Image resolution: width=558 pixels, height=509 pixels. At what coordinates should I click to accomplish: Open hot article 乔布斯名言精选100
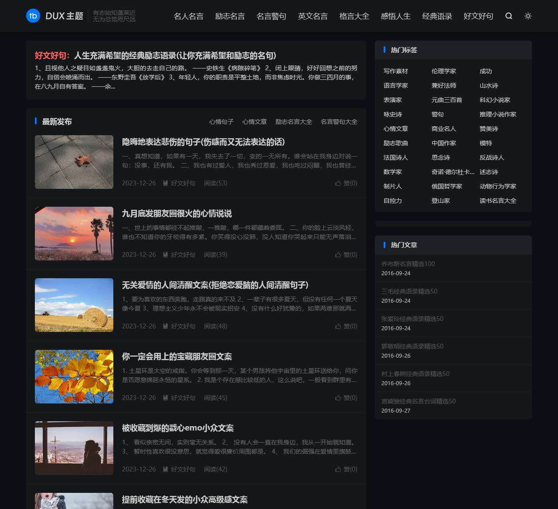point(408,264)
